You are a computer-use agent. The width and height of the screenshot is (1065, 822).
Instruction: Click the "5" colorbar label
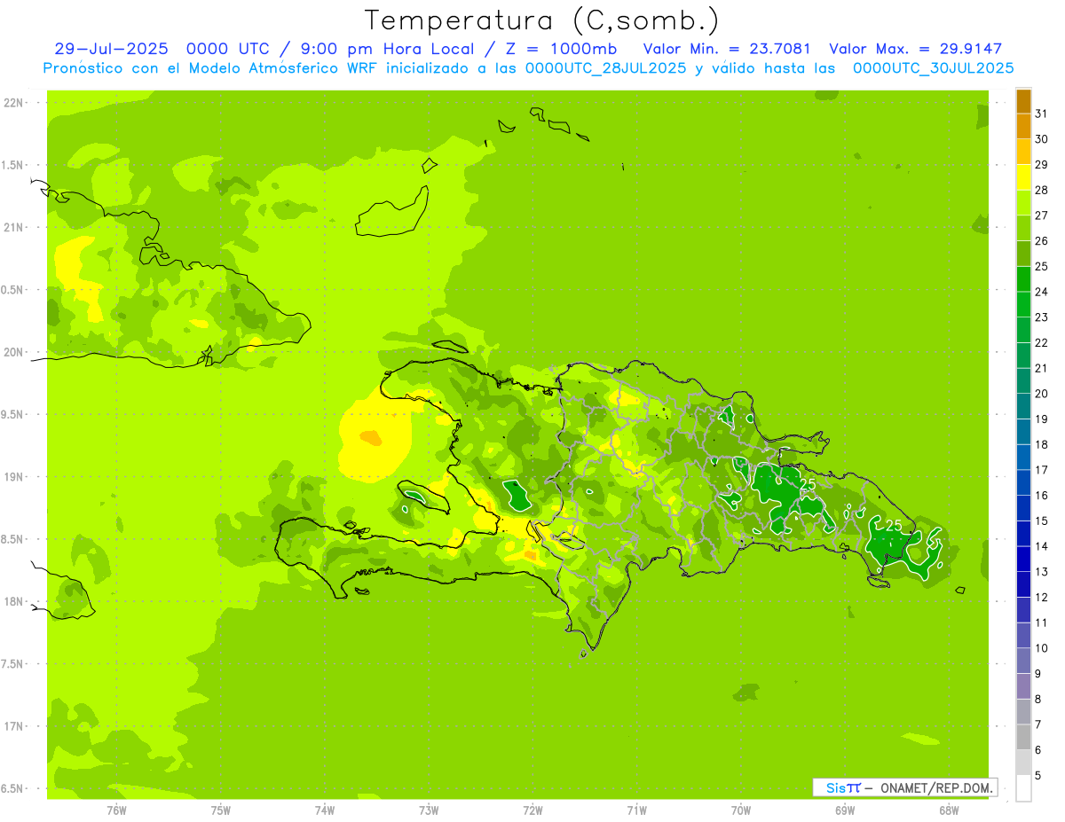tap(1038, 775)
